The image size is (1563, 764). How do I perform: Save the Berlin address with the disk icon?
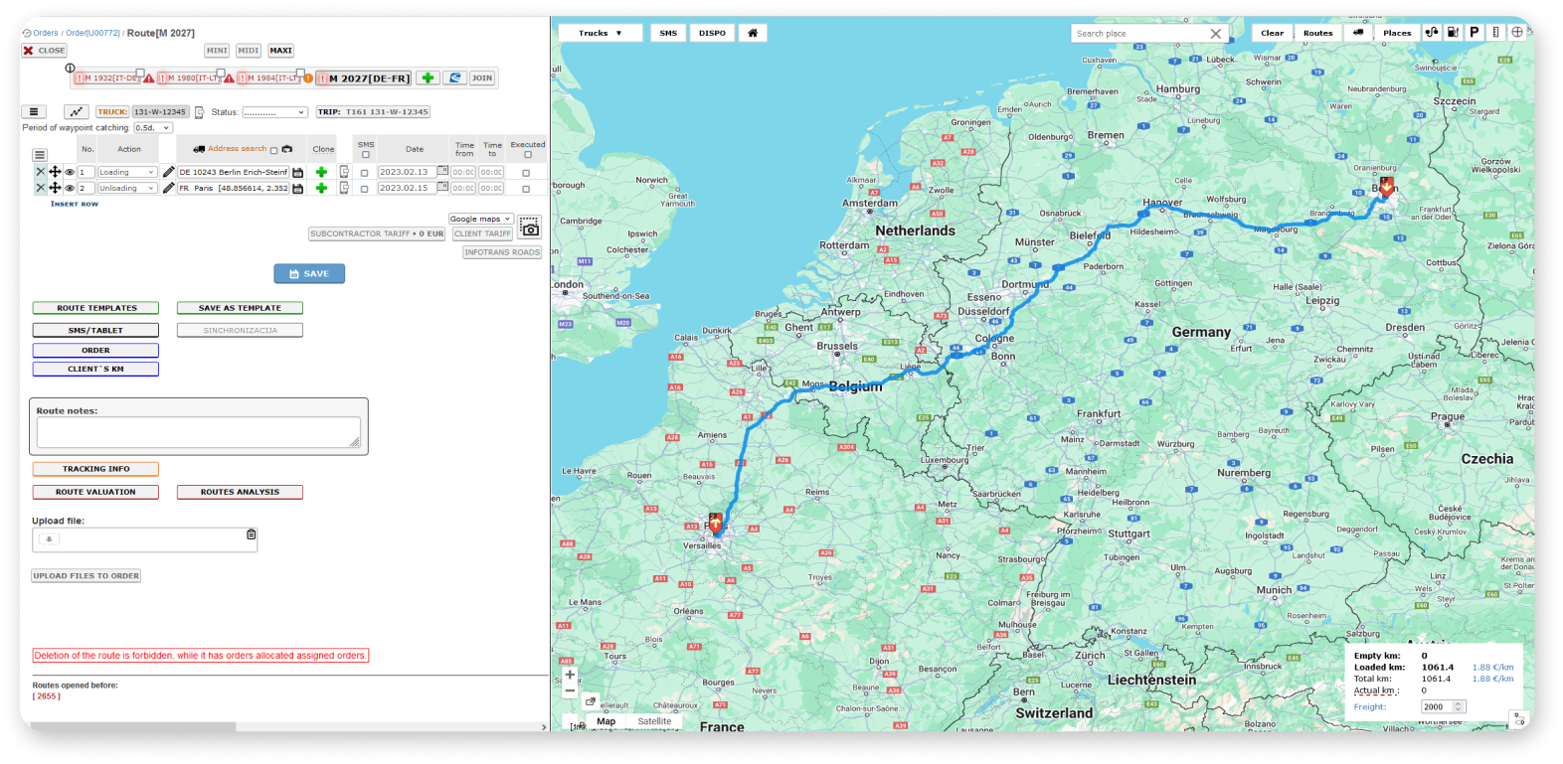[x=297, y=173]
